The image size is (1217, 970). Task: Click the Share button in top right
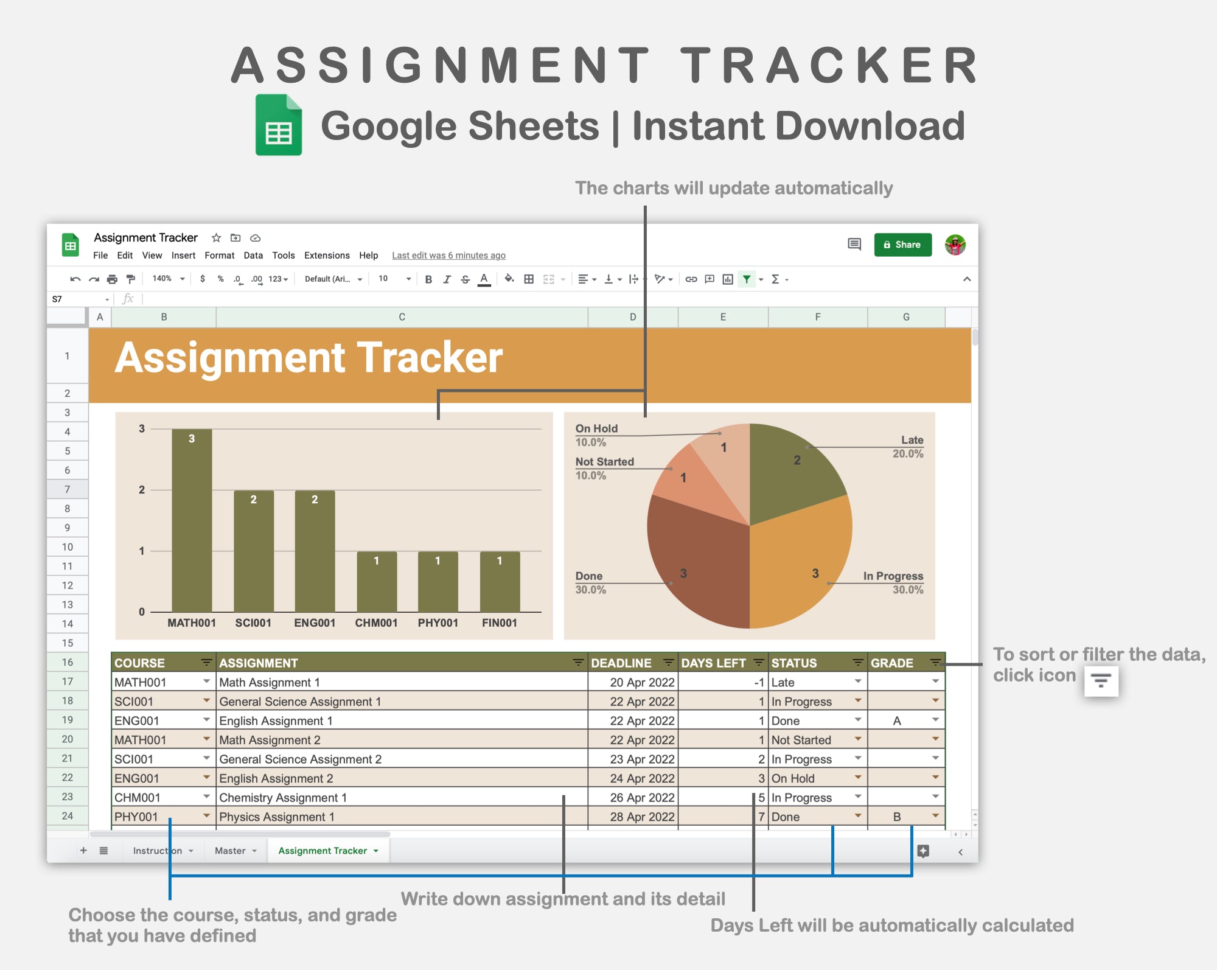[901, 240]
